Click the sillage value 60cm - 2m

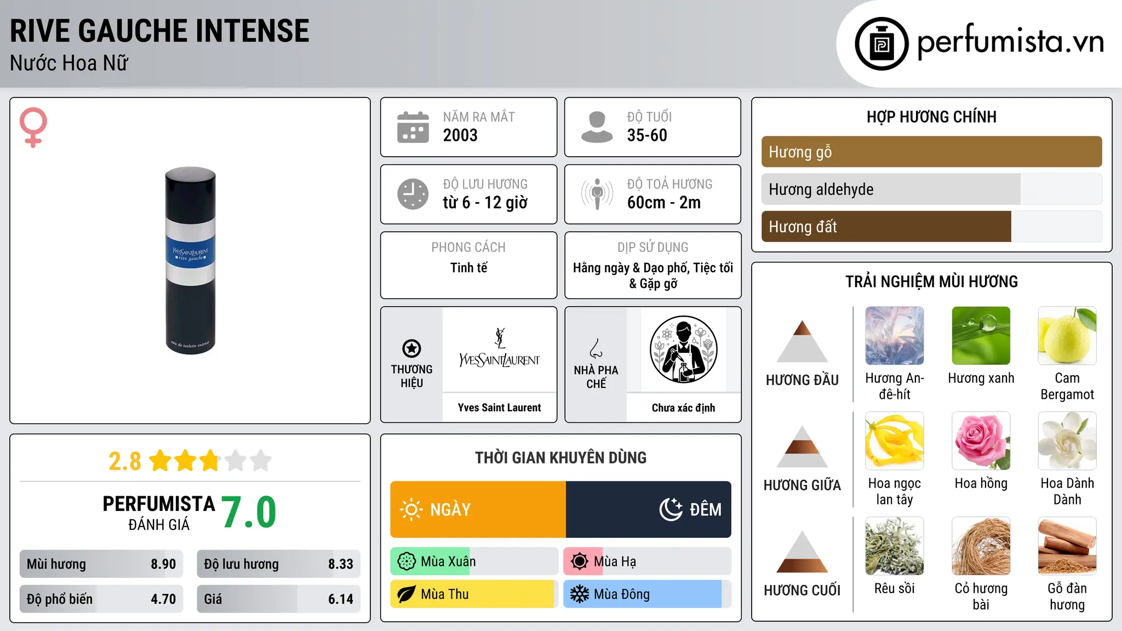pyautogui.click(x=664, y=203)
